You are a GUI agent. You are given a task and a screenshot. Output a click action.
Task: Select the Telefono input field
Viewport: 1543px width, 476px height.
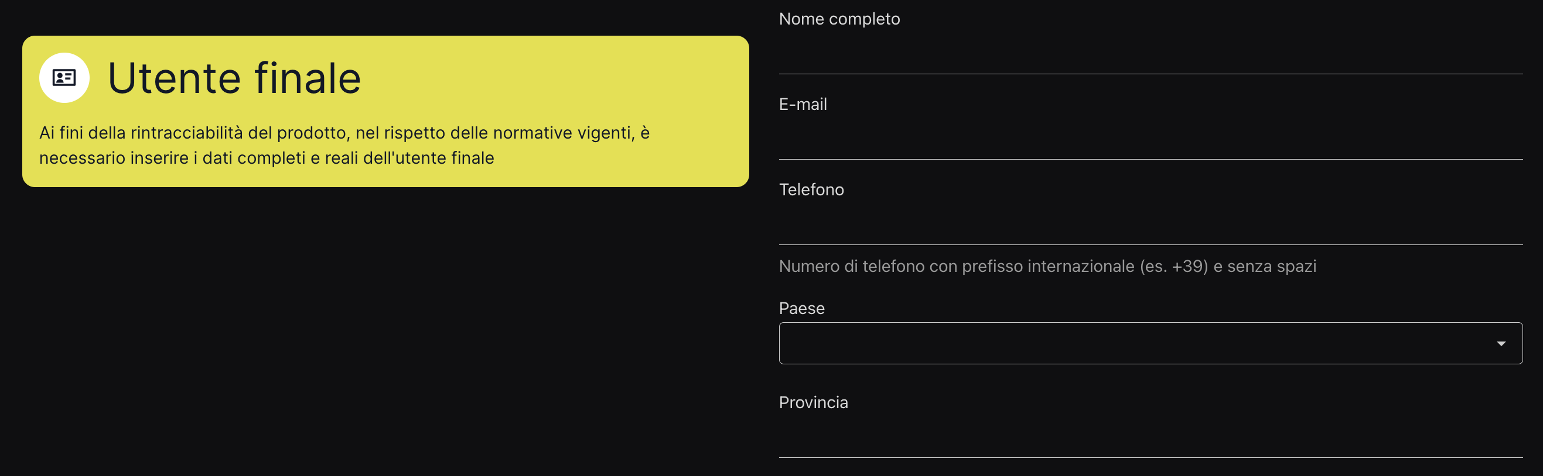[1150, 225]
